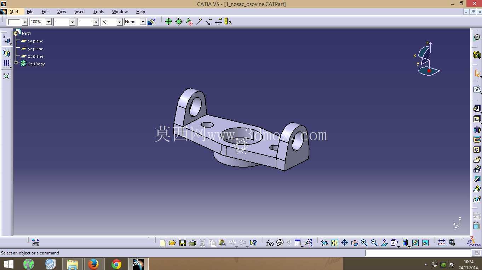
Task: Select the Shaft tool
Action: click(477, 129)
